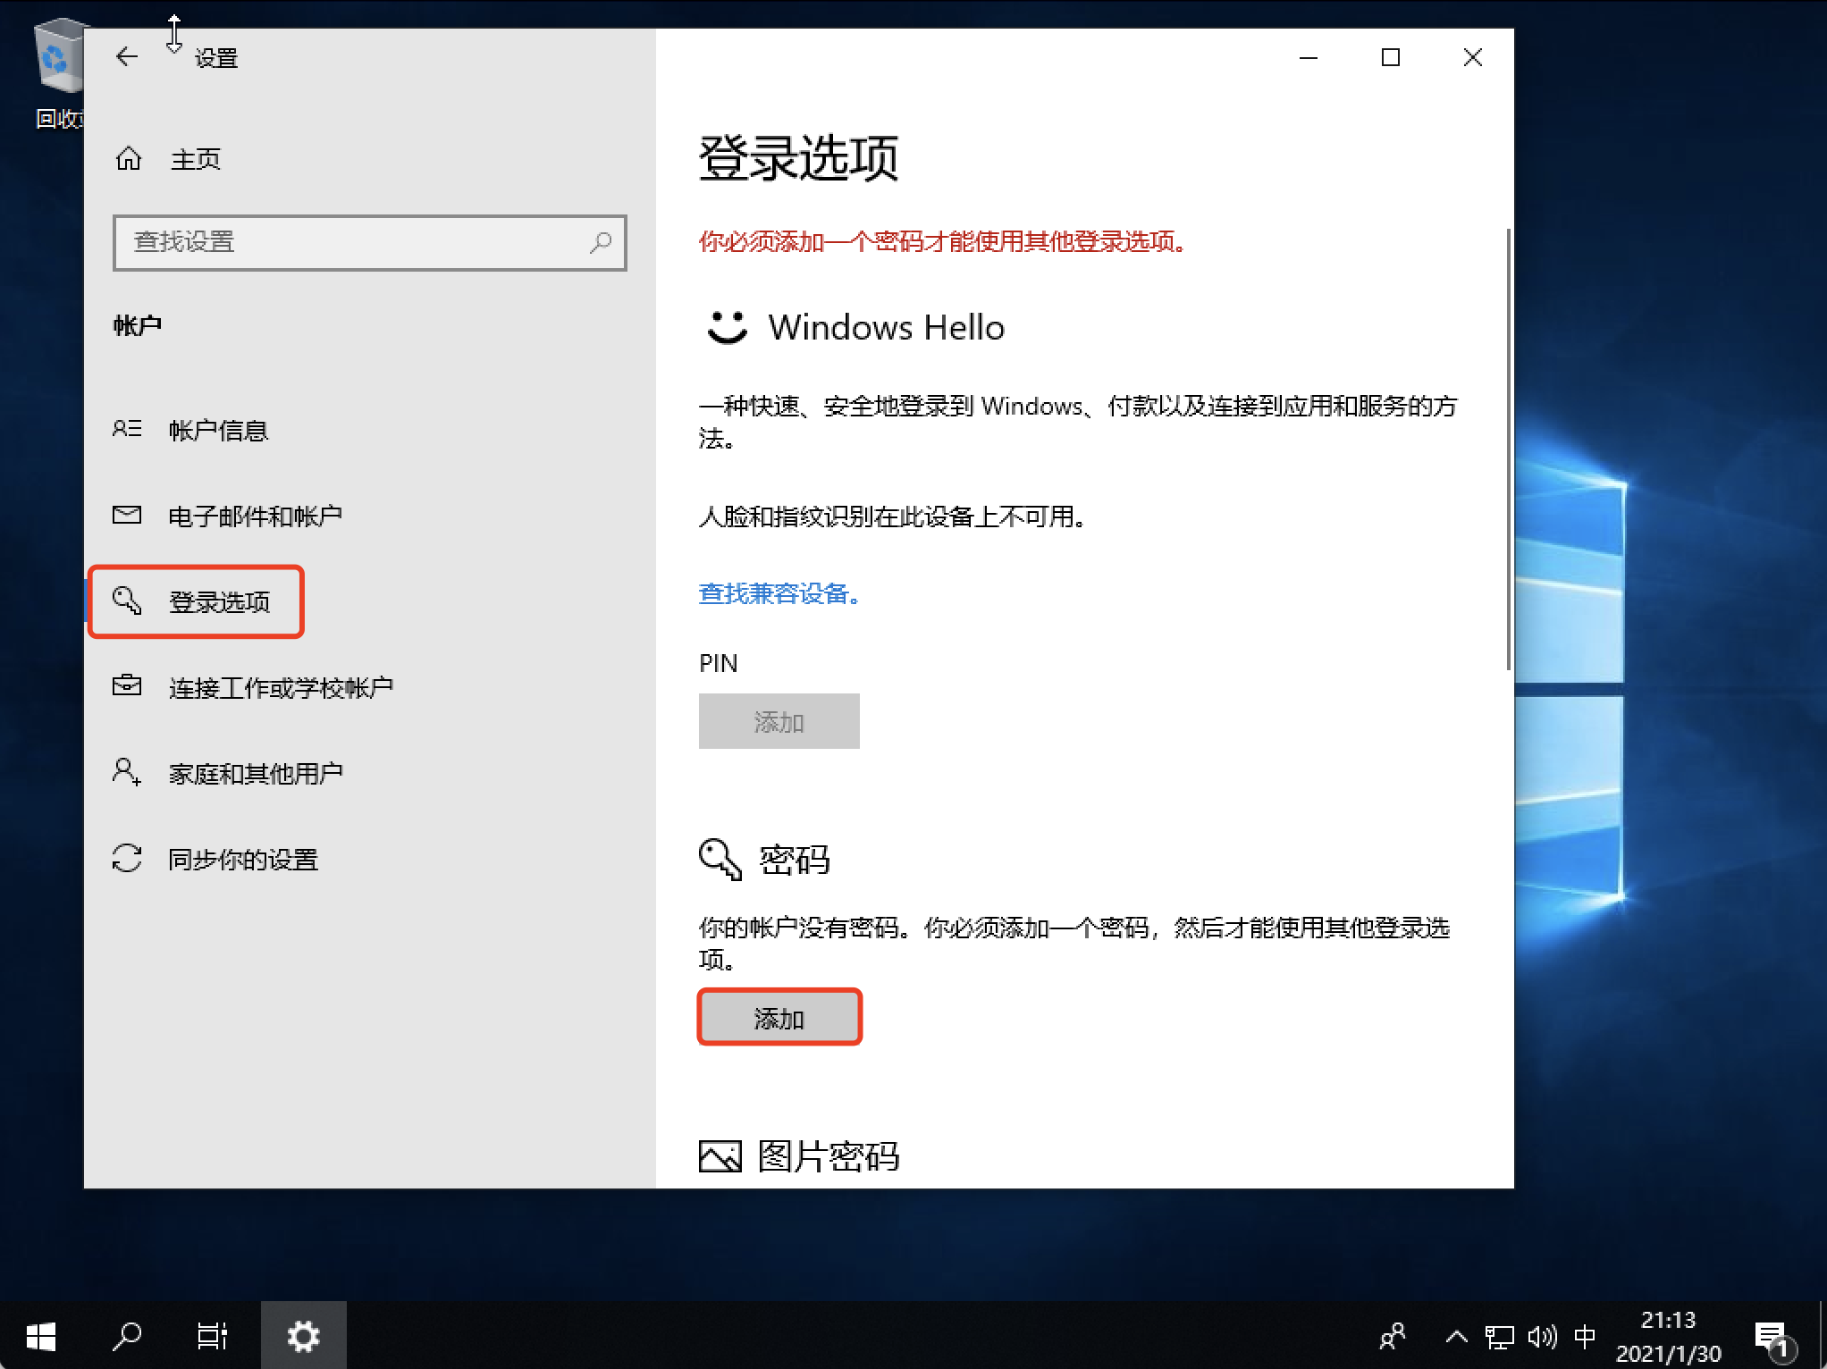Open the People icon in system tray

click(1393, 1337)
